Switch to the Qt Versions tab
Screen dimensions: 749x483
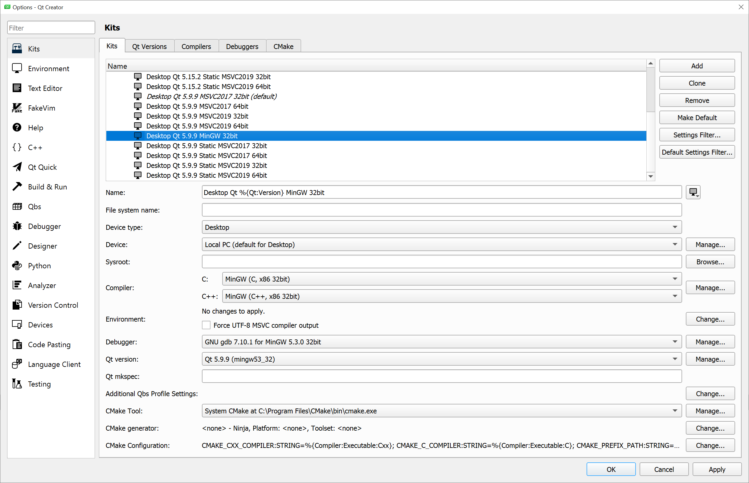click(x=149, y=47)
